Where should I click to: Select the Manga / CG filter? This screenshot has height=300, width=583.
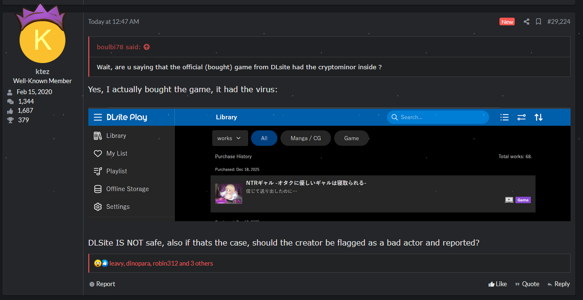(306, 138)
